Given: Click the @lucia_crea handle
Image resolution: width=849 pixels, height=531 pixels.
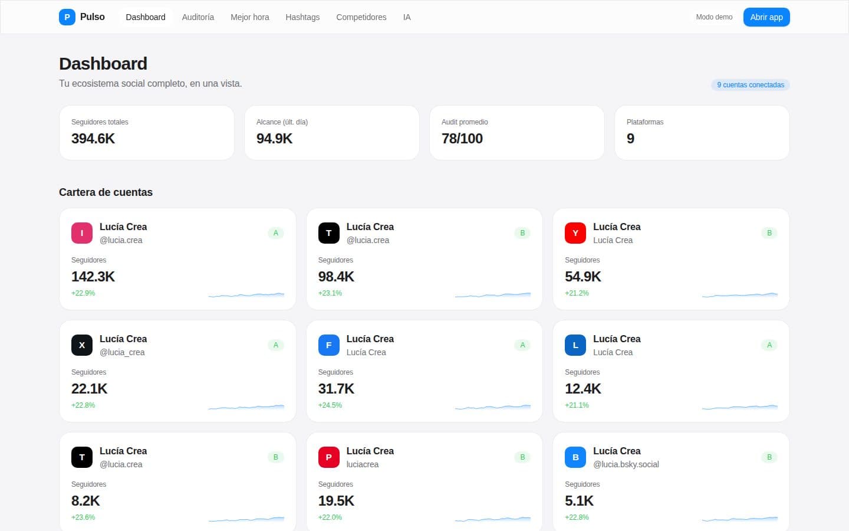Looking at the screenshot, I should coord(122,352).
